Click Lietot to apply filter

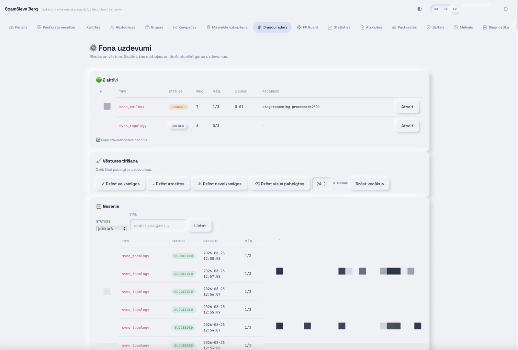pyautogui.click(x=200, y=226)
